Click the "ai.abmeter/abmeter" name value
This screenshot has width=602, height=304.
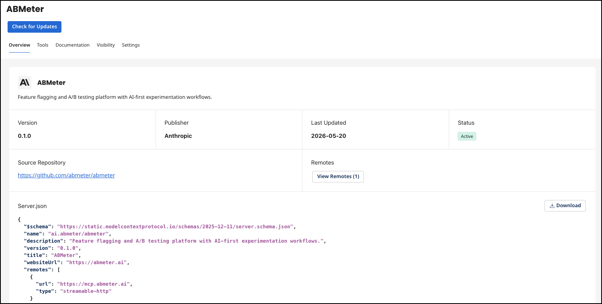[x=78, y=234]
